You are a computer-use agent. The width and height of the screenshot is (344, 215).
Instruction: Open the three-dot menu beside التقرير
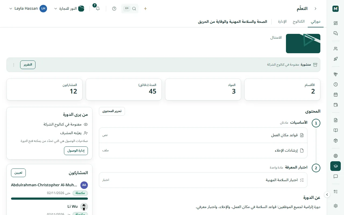click(14, 65)
